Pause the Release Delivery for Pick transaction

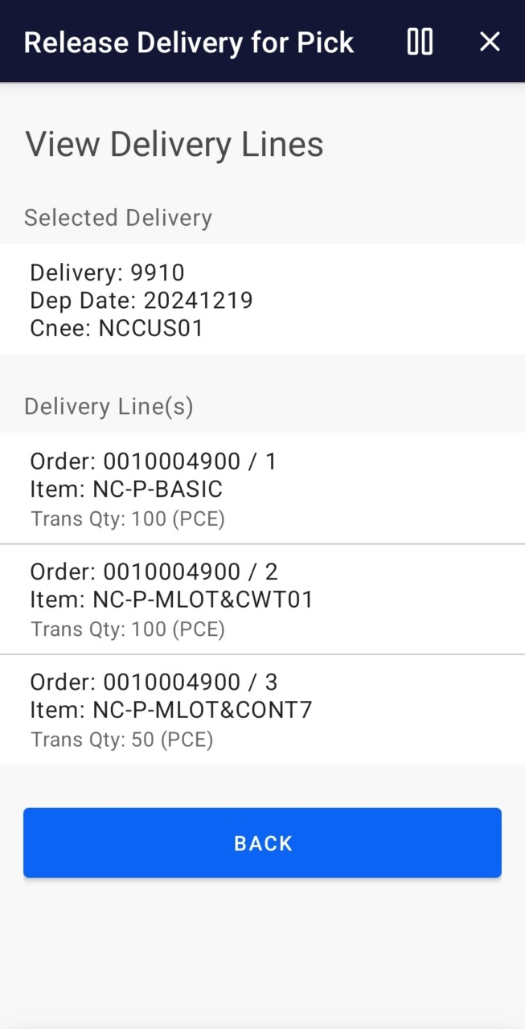[420, 42]
